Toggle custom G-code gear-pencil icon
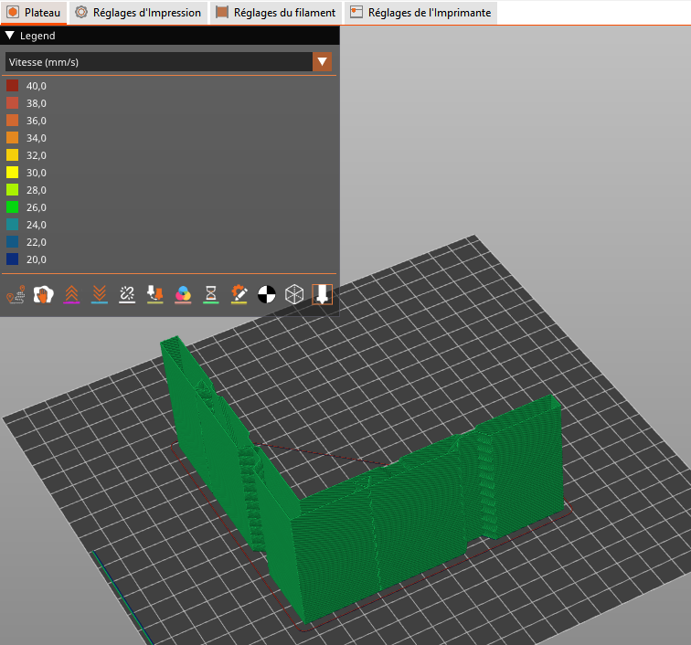The width and height of the screenshot is (691, 645). 239,294
